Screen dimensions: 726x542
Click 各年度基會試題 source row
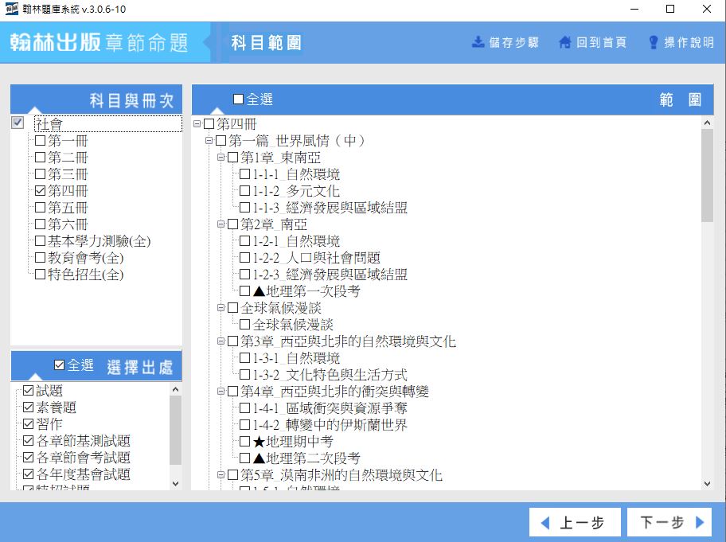click(x=83, y=474)
